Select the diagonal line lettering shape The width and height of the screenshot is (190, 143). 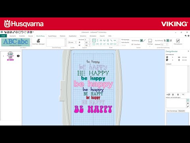coord(111,41)
